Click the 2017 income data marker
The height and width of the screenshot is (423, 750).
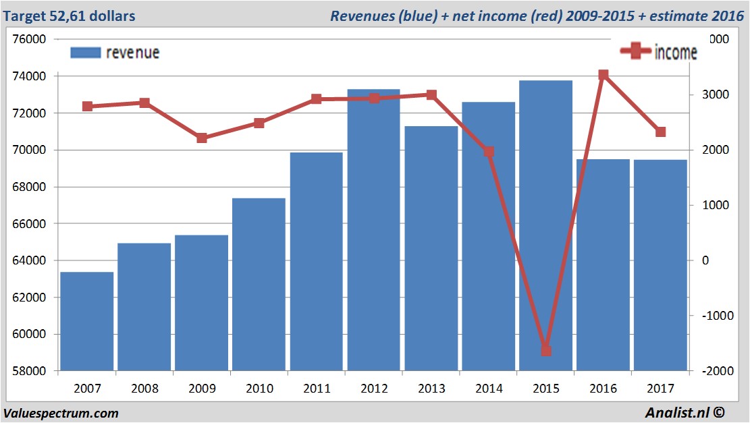click(661, 132)
